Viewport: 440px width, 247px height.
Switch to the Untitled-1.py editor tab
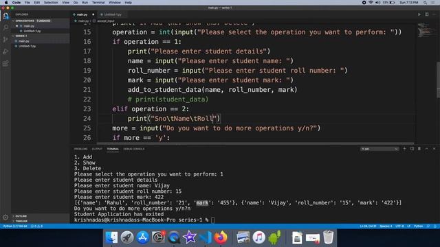coord(113,14)
